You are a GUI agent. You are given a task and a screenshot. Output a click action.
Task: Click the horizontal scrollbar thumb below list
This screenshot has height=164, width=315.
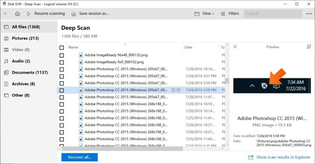click(122, 149)
